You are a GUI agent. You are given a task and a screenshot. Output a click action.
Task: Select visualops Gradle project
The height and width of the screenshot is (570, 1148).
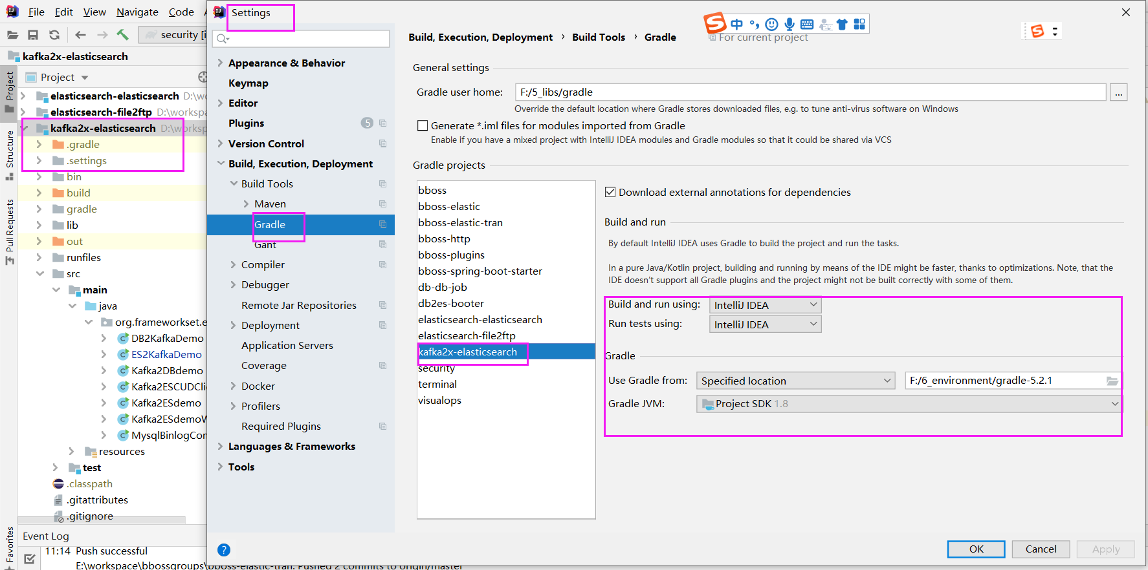pyautogui.click(x=440, y=400)
